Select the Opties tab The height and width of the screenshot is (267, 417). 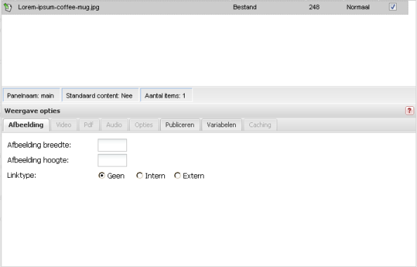pyautogui.click(x=144, y=125)
